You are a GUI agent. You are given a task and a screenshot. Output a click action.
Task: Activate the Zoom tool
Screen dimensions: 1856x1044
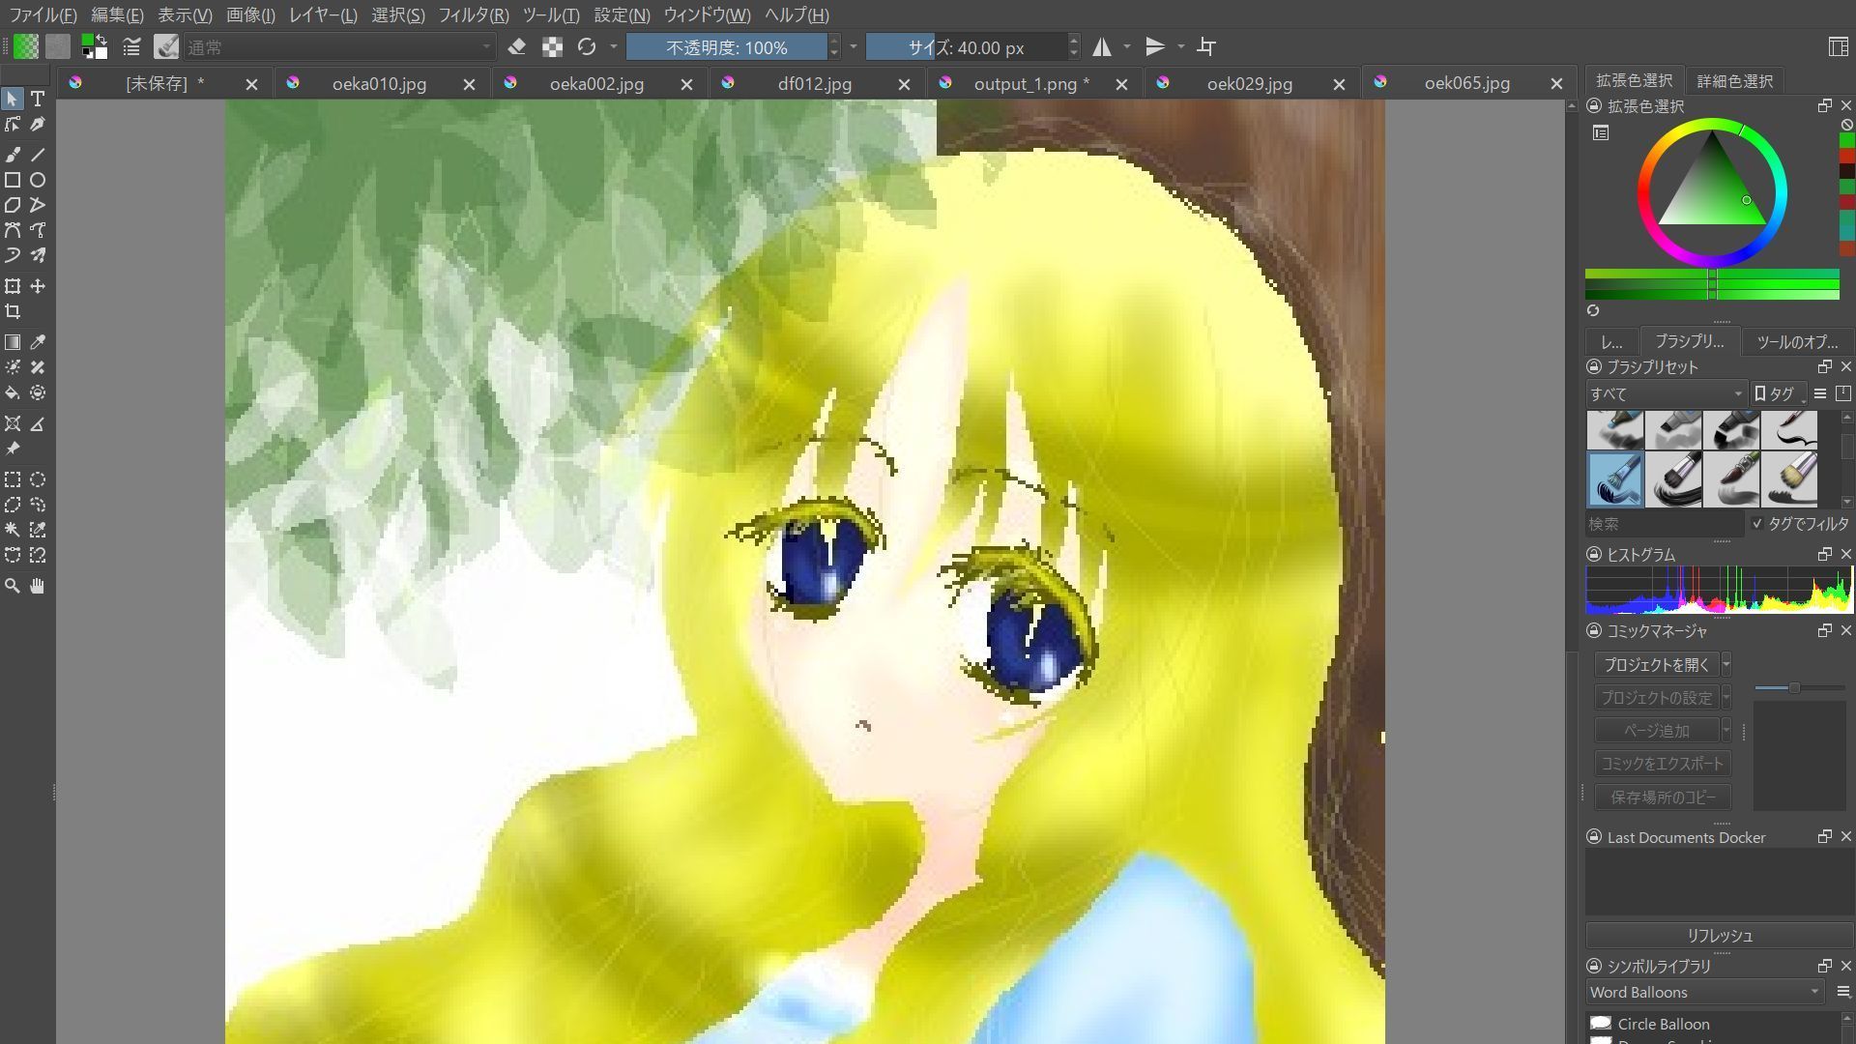[x=13, y=586]
